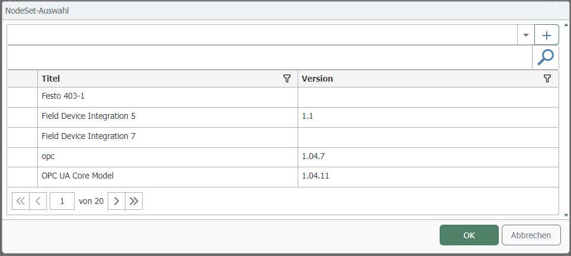The image size is (571, 256).
Task: Go to the next page
Action: point(116,201)
